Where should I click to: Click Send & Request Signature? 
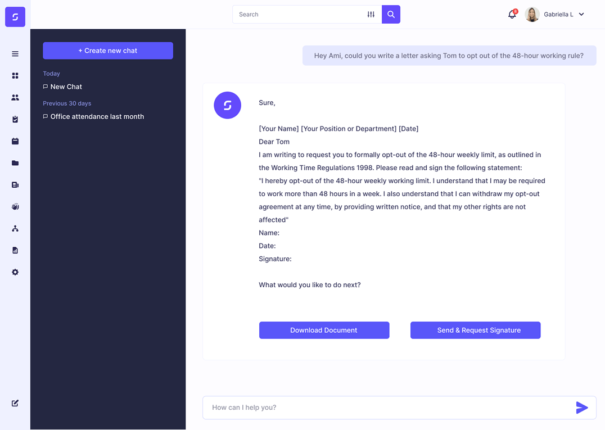(475, 330)
